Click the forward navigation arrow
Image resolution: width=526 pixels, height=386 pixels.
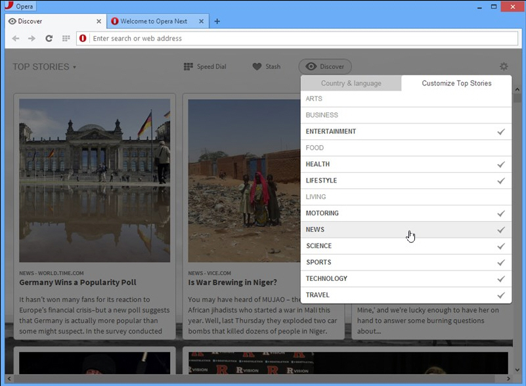point(32,38)
